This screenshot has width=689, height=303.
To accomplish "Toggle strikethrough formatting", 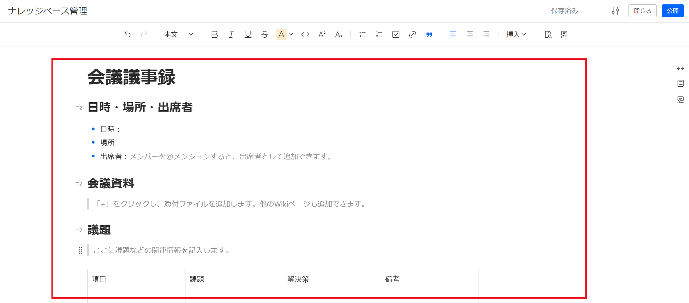I will click(265, 34).
